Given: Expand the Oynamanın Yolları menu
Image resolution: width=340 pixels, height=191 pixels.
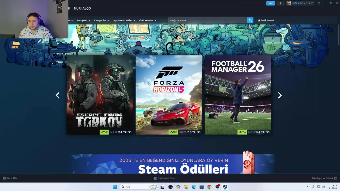Looking at the screenshot, I should point(124,20).
